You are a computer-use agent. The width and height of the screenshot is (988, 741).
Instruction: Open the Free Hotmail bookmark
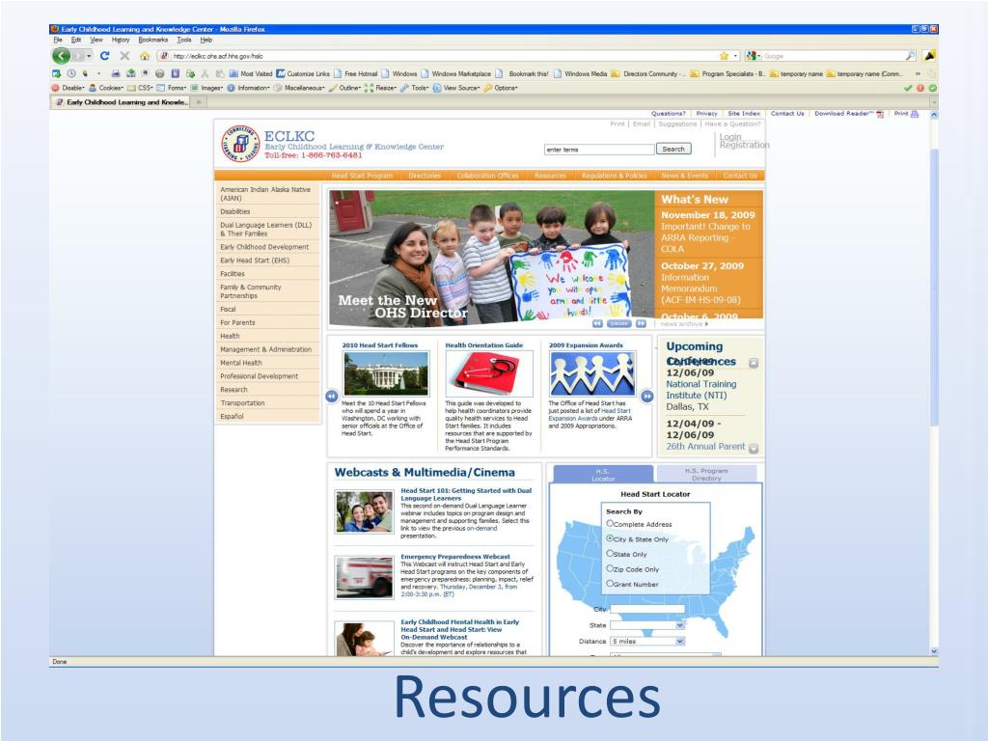click(355, 73)
